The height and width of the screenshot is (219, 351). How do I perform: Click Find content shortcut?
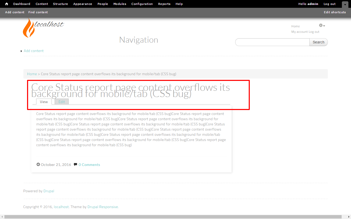[38, 12]
